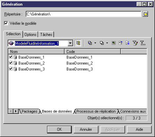Click the folder browse icon next to Répertoire
The width and height of the screenshot is (155, 137).
coord(145,14)
